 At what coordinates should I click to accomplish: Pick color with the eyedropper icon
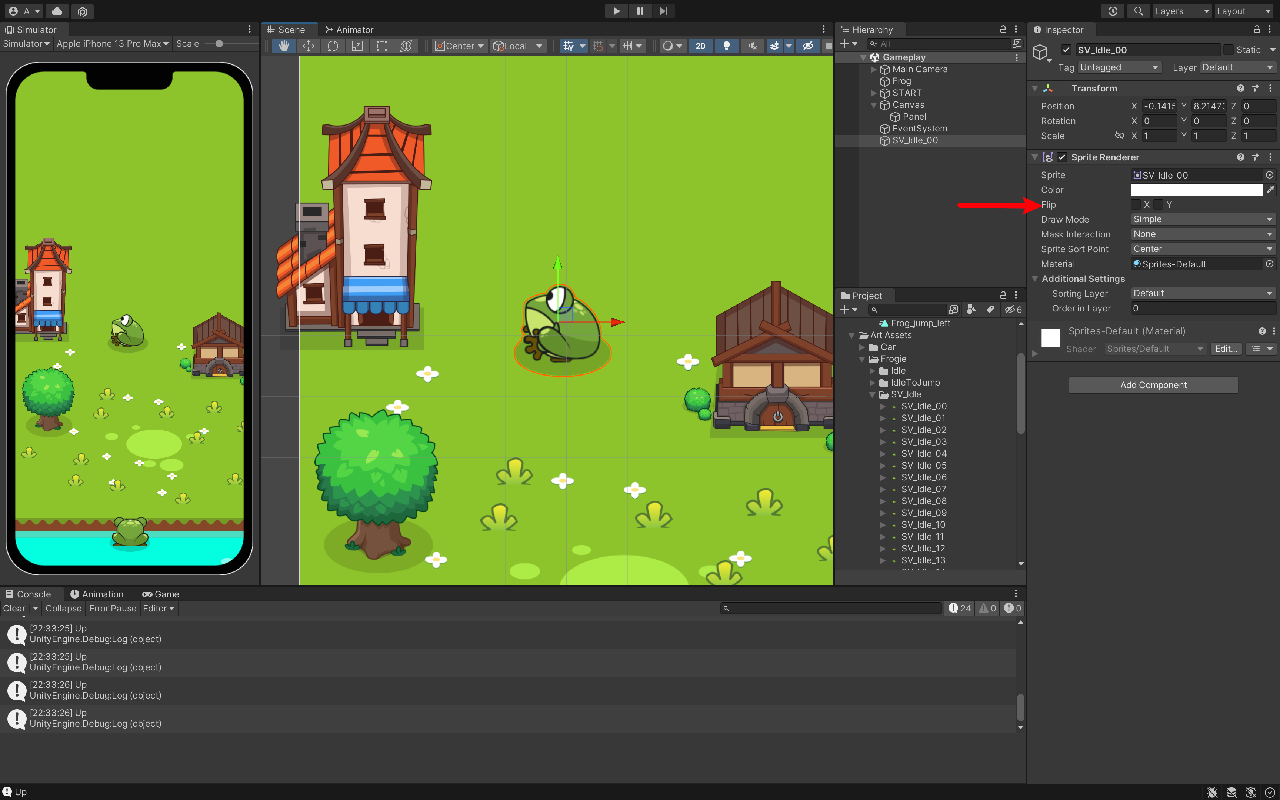tap(1270, 190)
